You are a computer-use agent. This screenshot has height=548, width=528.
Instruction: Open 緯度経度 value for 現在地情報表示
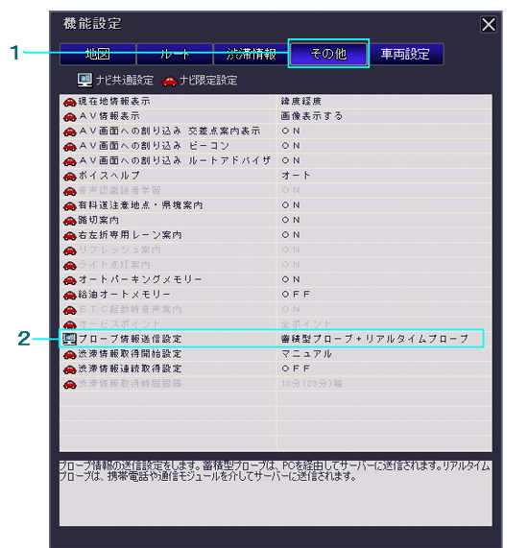click(301, 102)
